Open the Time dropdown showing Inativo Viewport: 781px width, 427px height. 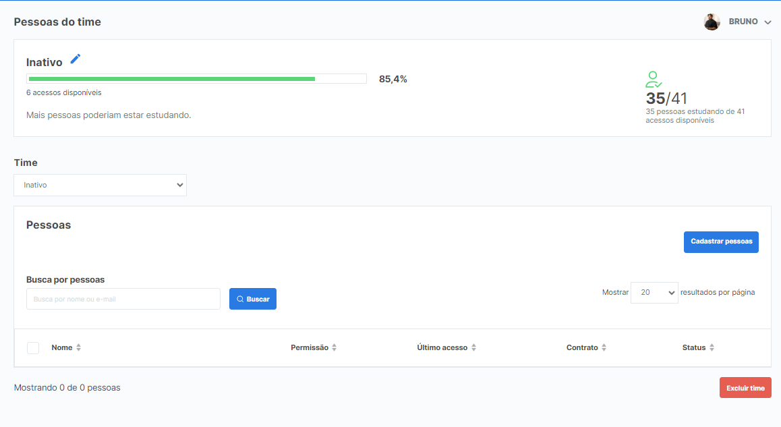100,185
